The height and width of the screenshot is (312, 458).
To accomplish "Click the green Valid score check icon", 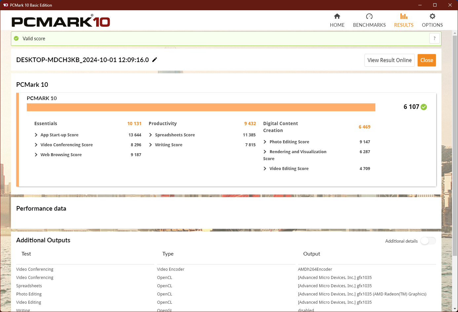I will (16, 39).
